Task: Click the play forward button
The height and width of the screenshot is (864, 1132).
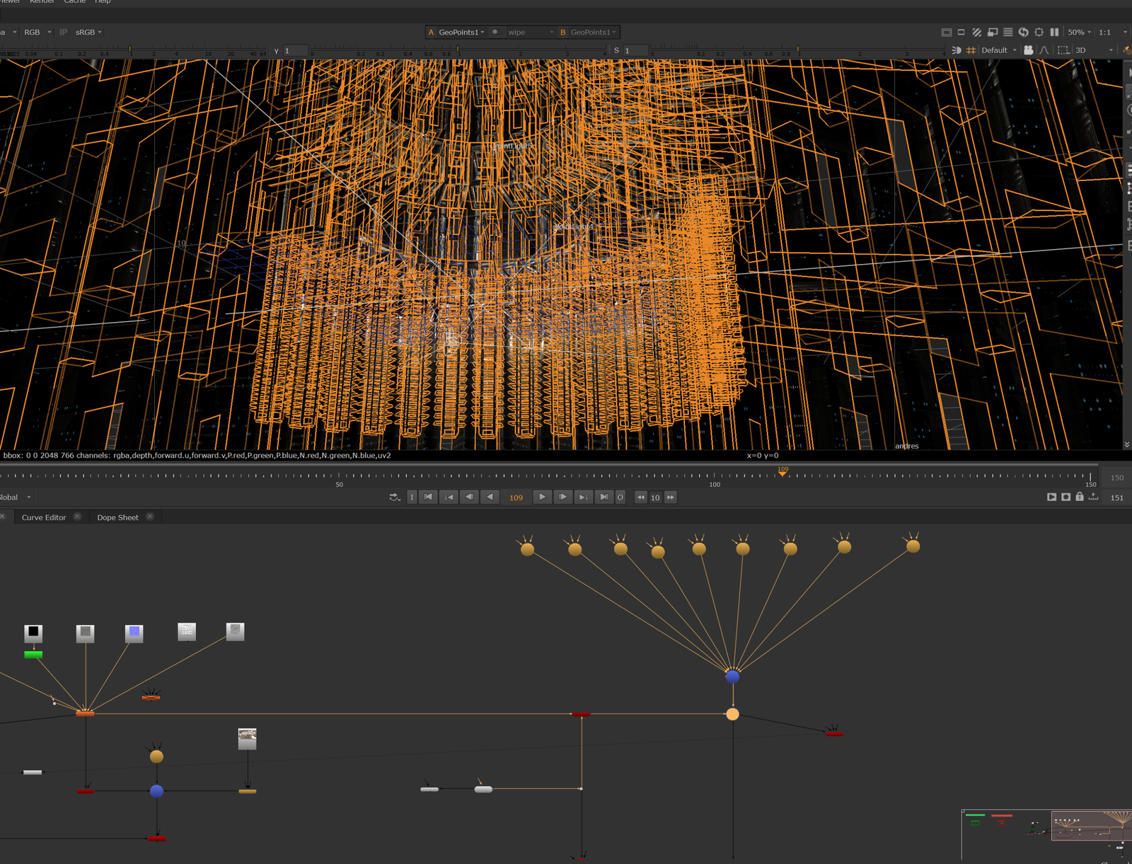Action: [x=542, y=497]
